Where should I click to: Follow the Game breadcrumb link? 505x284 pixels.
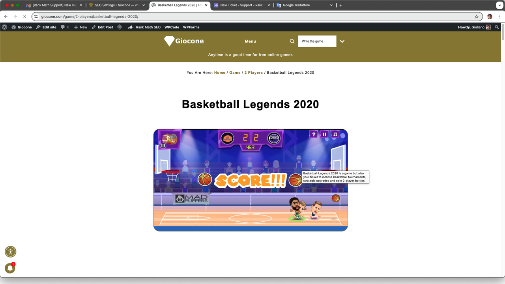point(235,73)
